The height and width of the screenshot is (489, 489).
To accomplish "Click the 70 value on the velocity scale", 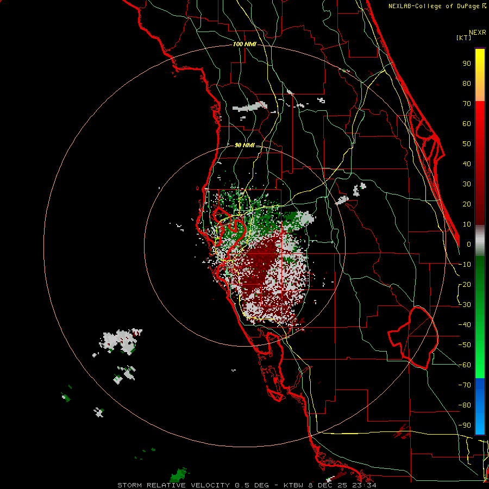I will (467, 104).
